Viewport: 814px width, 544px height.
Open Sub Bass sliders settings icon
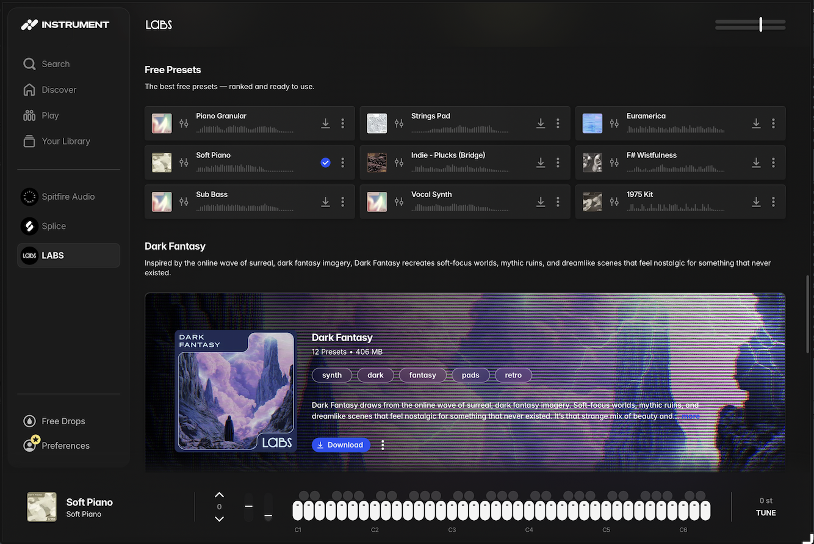coord(184,201)
